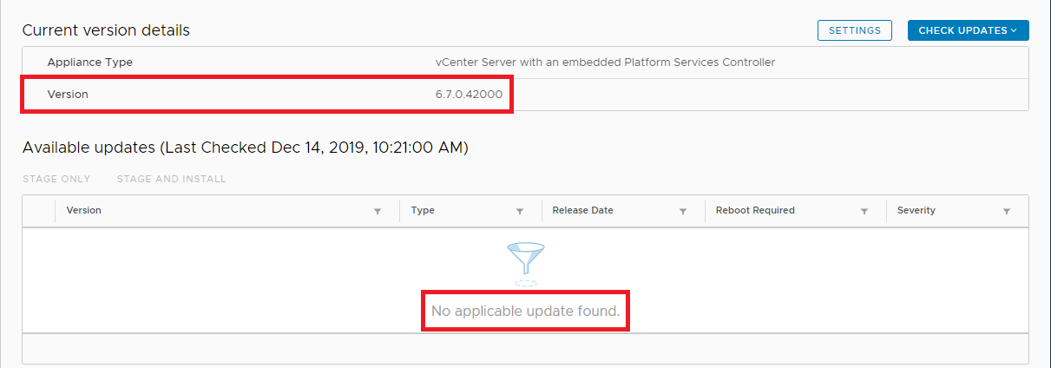Screen dimensions: 1051x368
Task: Sort by the Release Date header
Action: tap(582, 210)
